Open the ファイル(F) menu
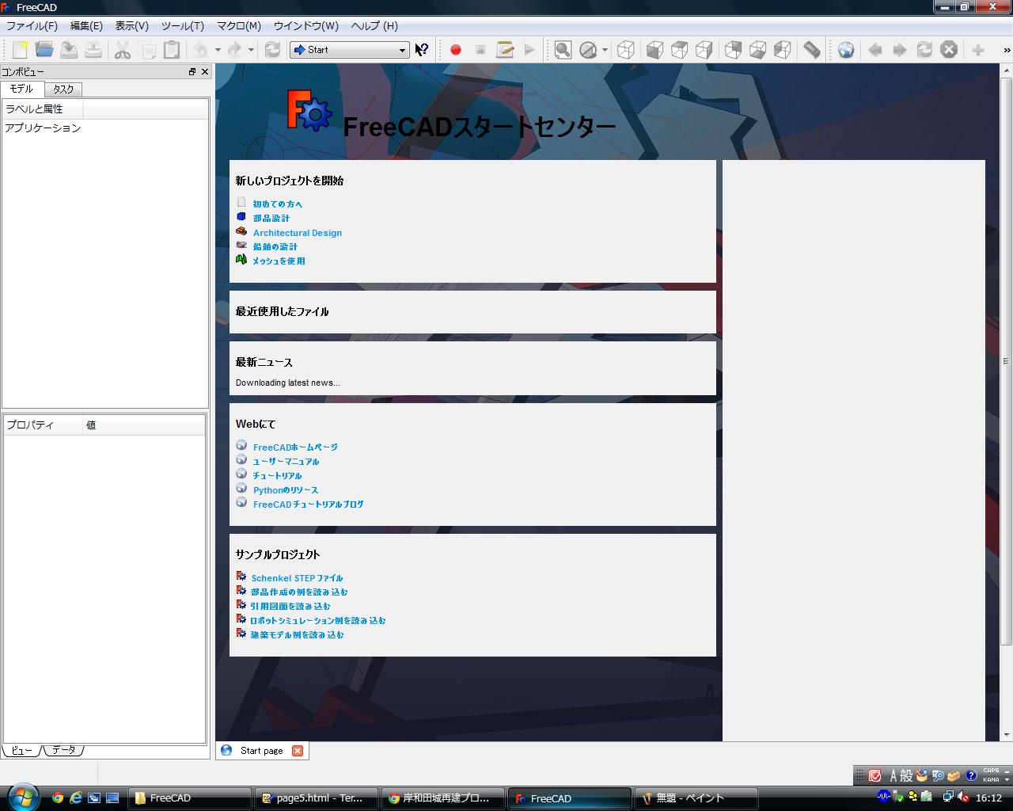Viewport: 1013px width, 811px height. tap(32, 25)
